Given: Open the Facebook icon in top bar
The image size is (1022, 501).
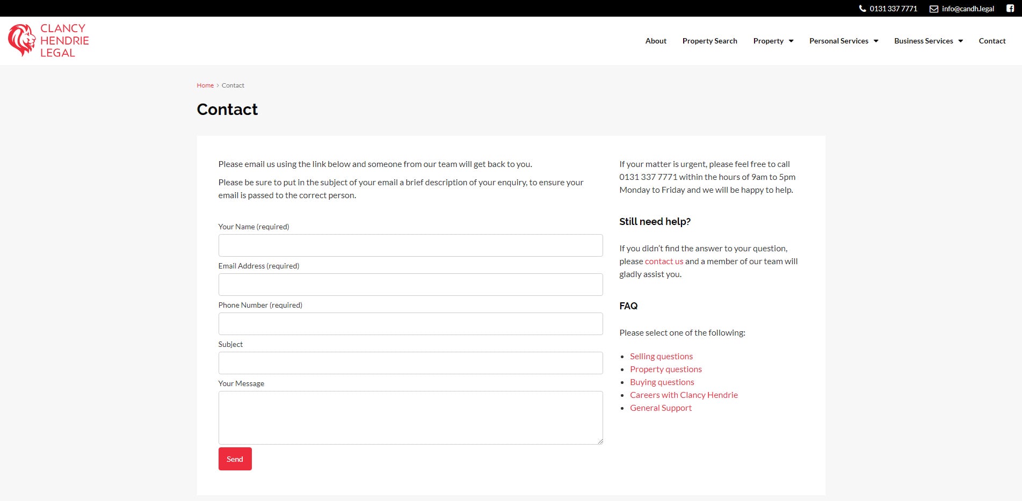Looking at the screenshot, I should [1010, 9].
